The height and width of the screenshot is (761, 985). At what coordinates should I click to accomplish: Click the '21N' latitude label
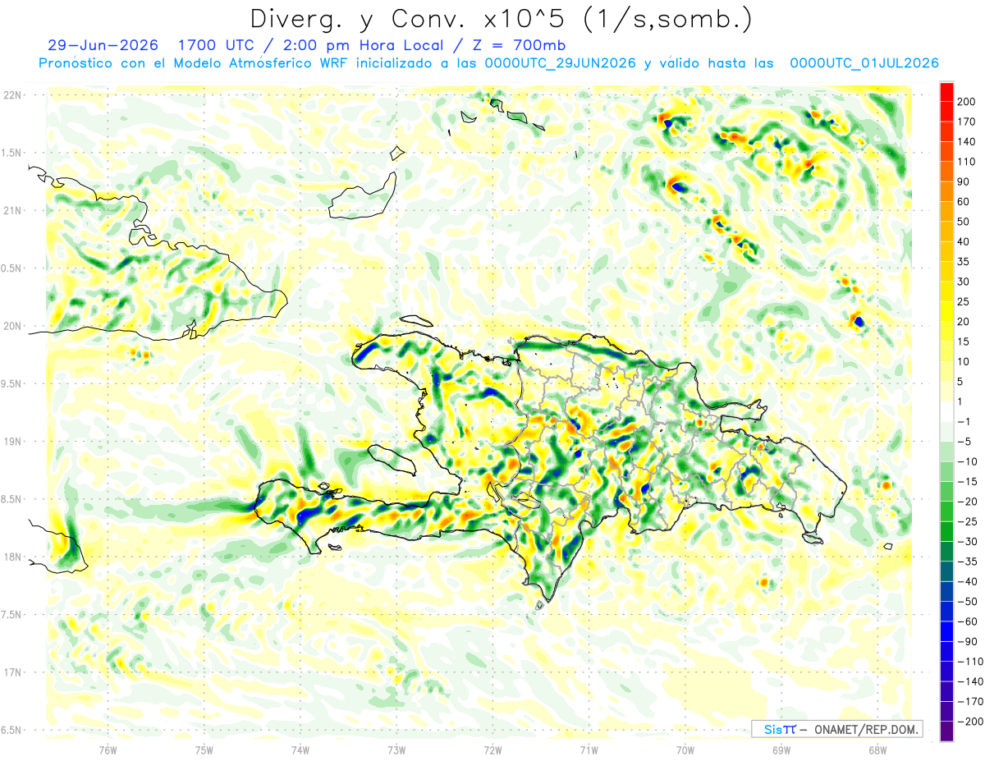[12, 210]
